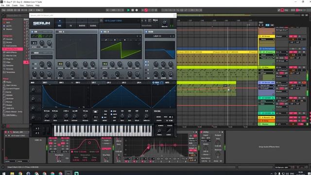Enable the SUB oscillator toggle

pos(33,32)
